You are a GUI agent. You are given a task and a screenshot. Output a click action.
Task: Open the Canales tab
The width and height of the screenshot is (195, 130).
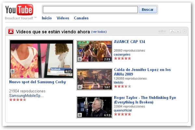[x=81, y=18]
